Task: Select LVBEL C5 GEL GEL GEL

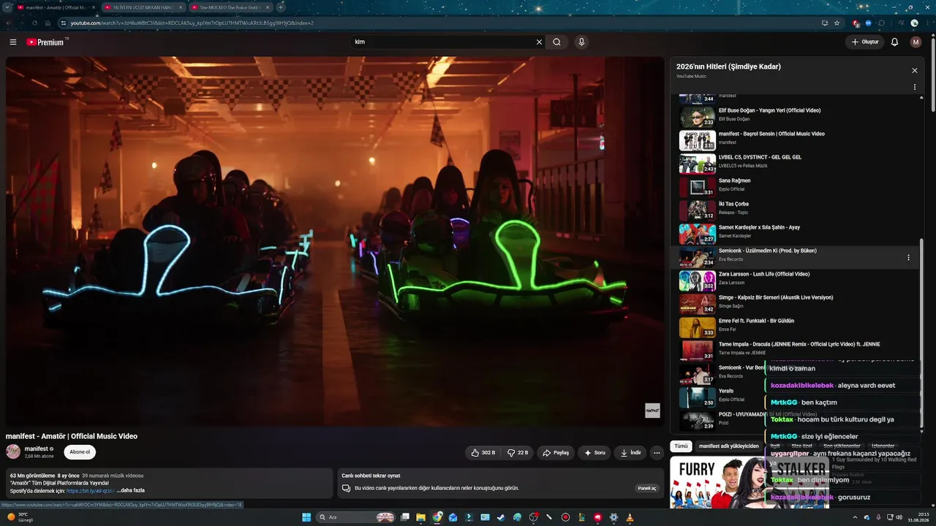Action: [x=794, y=164]
